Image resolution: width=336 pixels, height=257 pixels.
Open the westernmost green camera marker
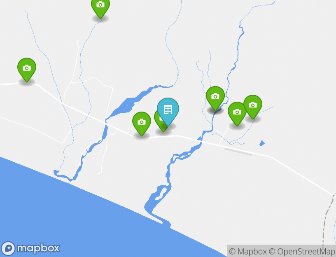[27, 68]
